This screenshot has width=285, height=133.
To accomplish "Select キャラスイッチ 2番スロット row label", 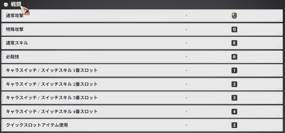I will (x=52, y=84).
